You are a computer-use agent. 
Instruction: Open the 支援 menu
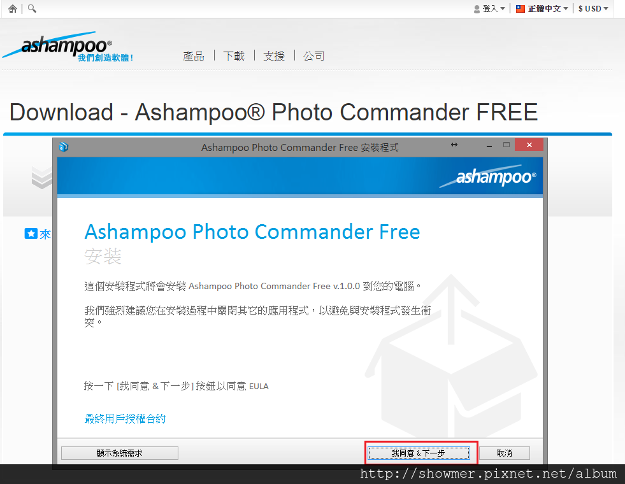click(274, 56)
